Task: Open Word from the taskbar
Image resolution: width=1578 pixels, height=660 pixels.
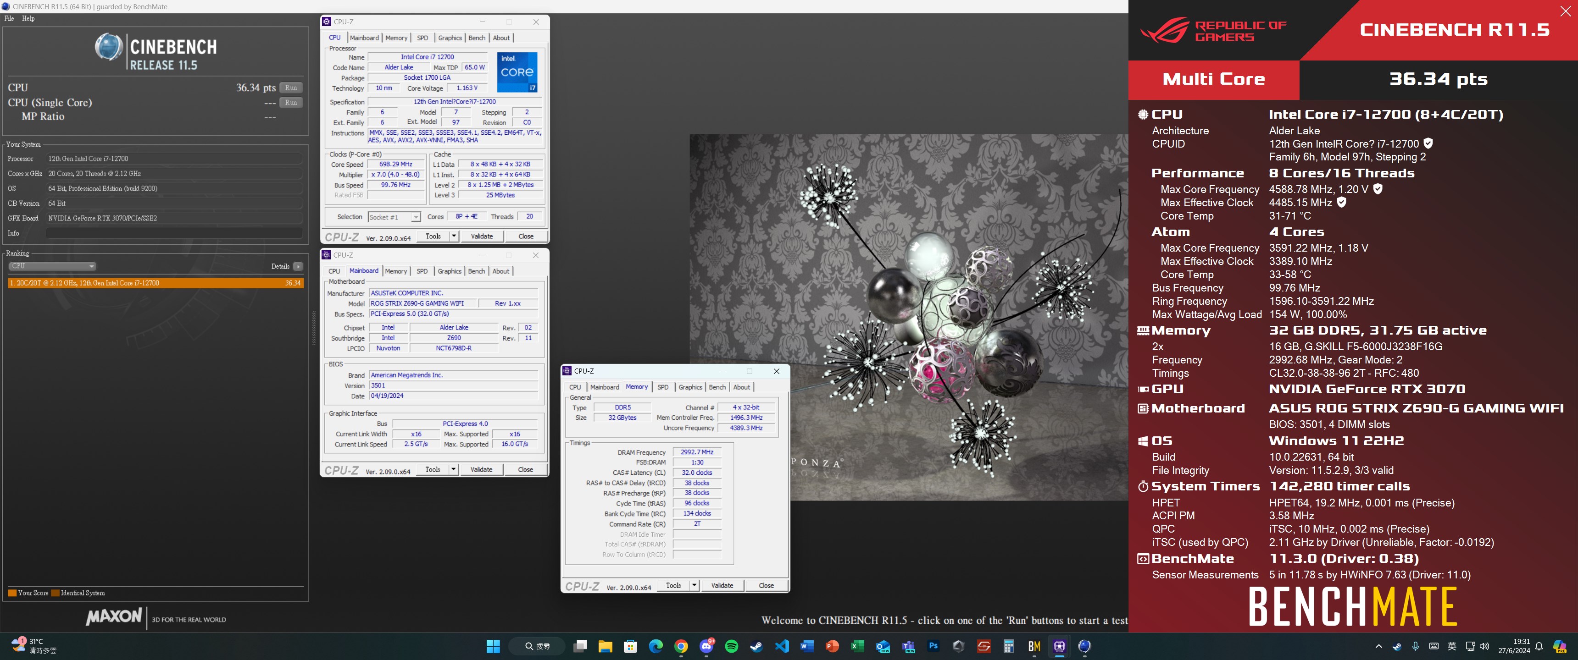Action: (807, 647)
